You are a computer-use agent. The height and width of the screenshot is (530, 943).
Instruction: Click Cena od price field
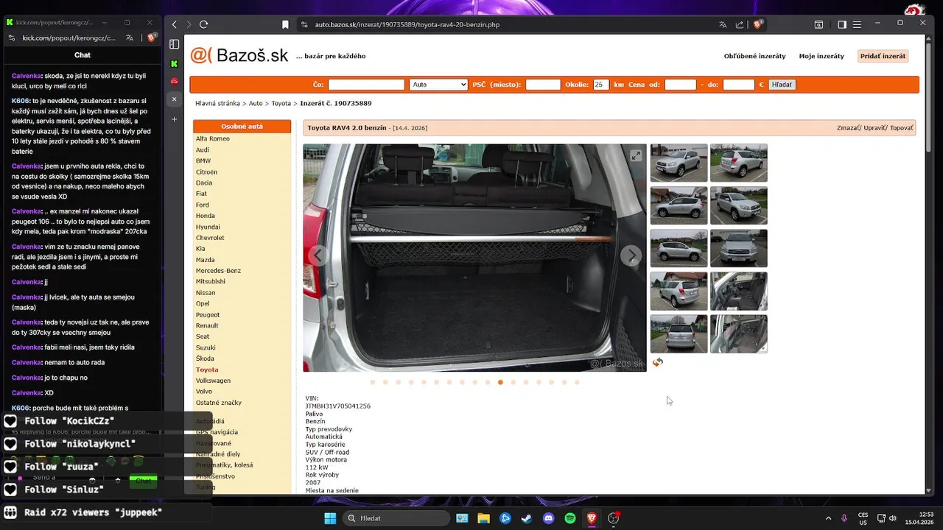(680, 85)
